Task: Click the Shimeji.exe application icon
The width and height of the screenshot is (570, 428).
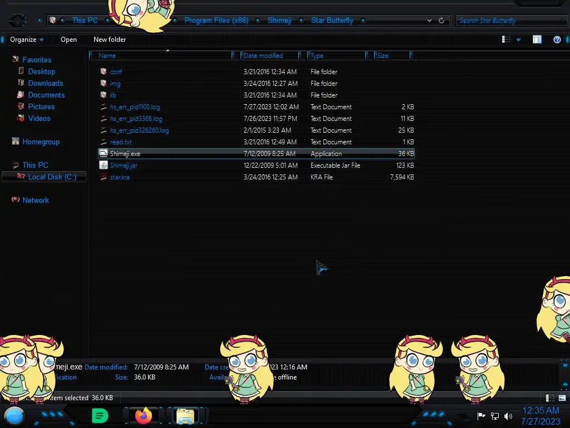Action: click(104, 153)
